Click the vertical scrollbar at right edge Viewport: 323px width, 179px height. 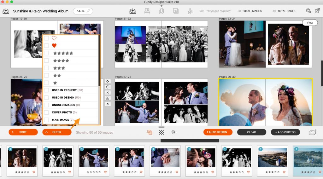[322, 73]
